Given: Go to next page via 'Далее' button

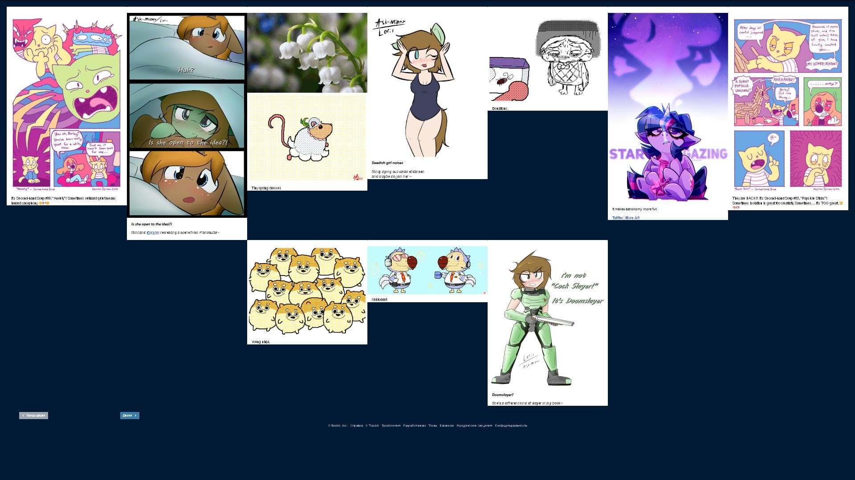Looking at the screenshot, I should point(130,416).
